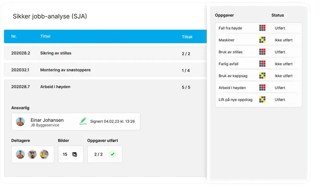The height and width of the screenshot is (186, 320).
Task: Sort table by Tittel column header
Action: tap(45, 36)
